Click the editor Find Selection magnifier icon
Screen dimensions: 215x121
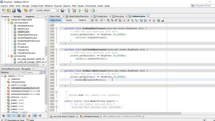[108, 20]
